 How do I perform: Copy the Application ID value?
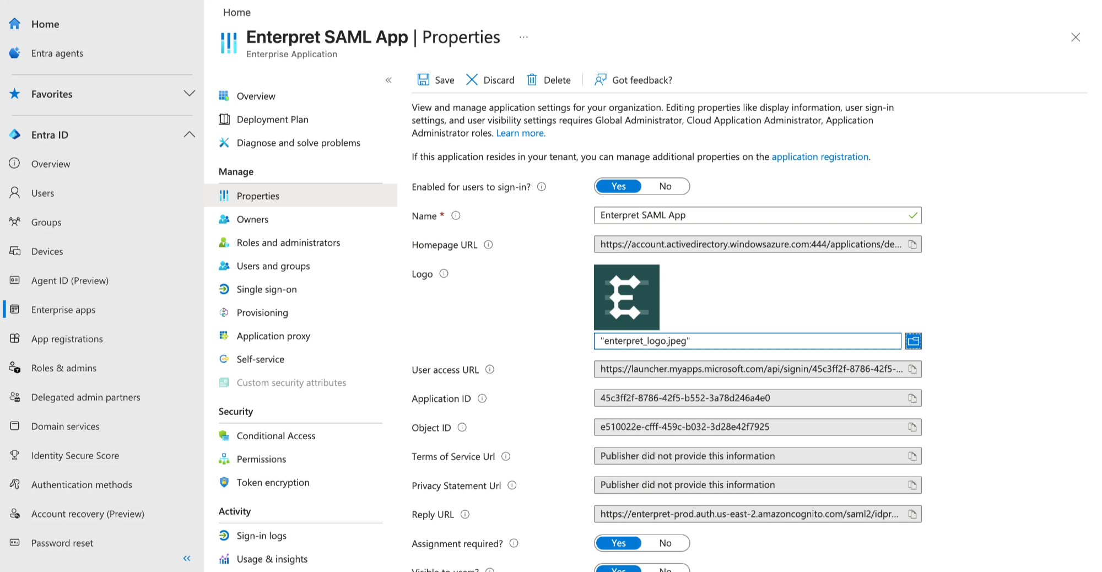coord(912,398)
